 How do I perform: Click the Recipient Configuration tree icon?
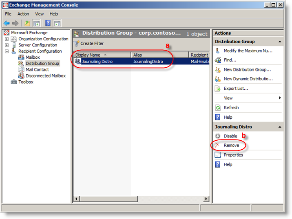point(13,51)
